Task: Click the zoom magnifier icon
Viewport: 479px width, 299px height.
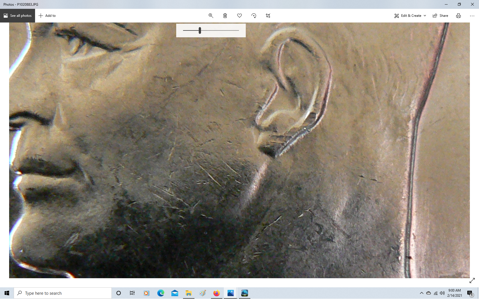Action: tap(211, 16)
